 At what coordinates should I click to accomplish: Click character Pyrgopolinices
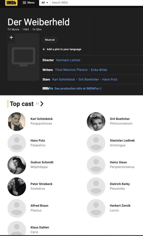41,123
